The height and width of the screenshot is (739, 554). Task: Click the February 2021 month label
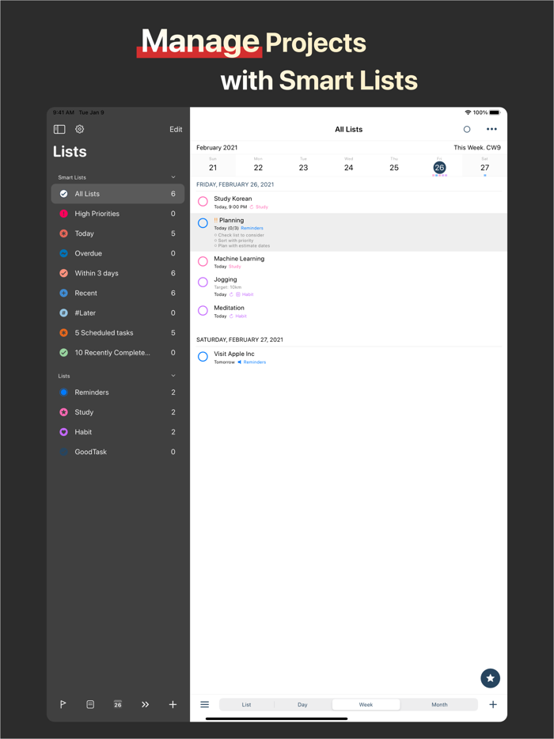coord(217,147)
